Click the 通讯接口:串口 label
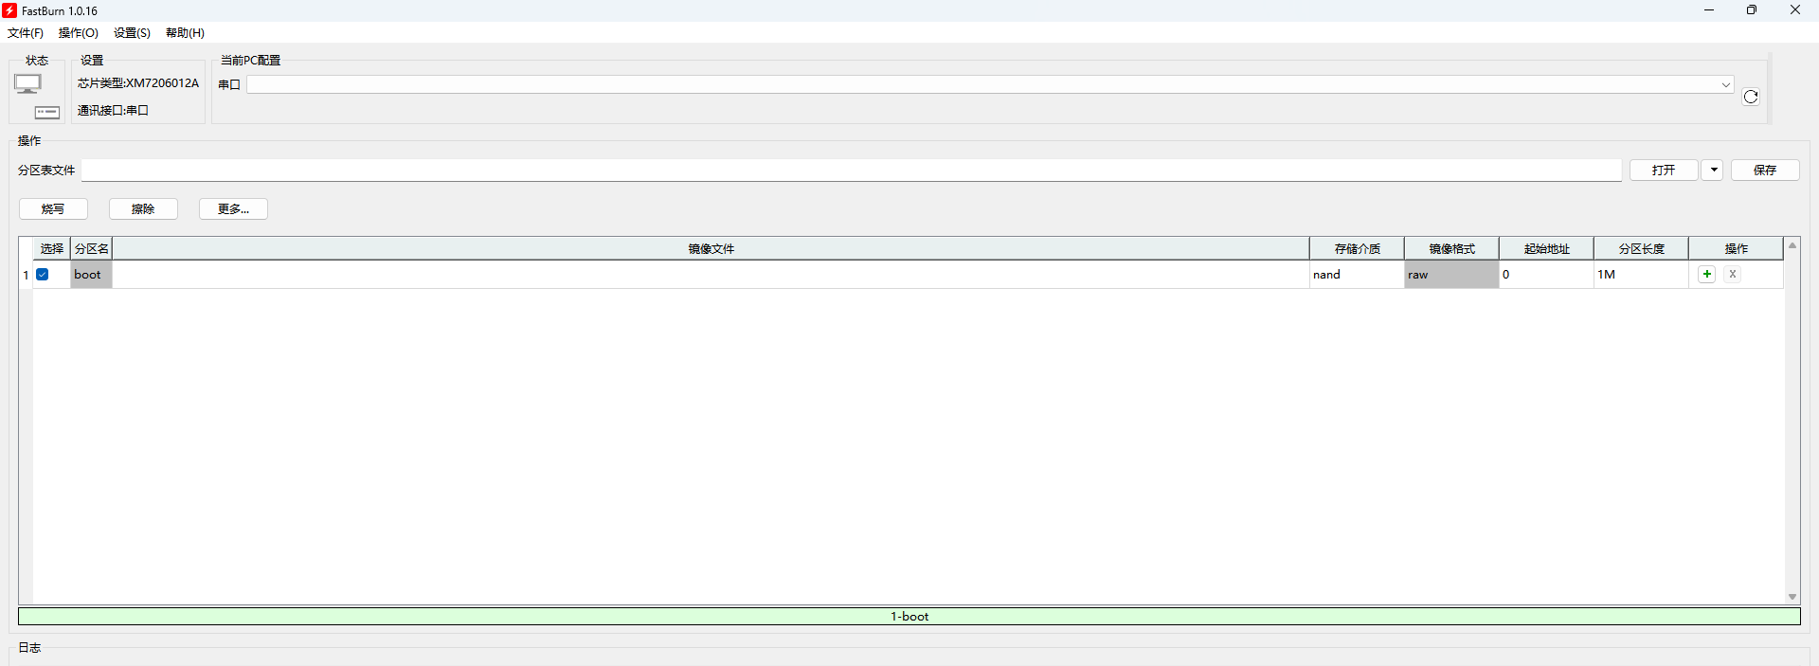 [x=113, y=111]
